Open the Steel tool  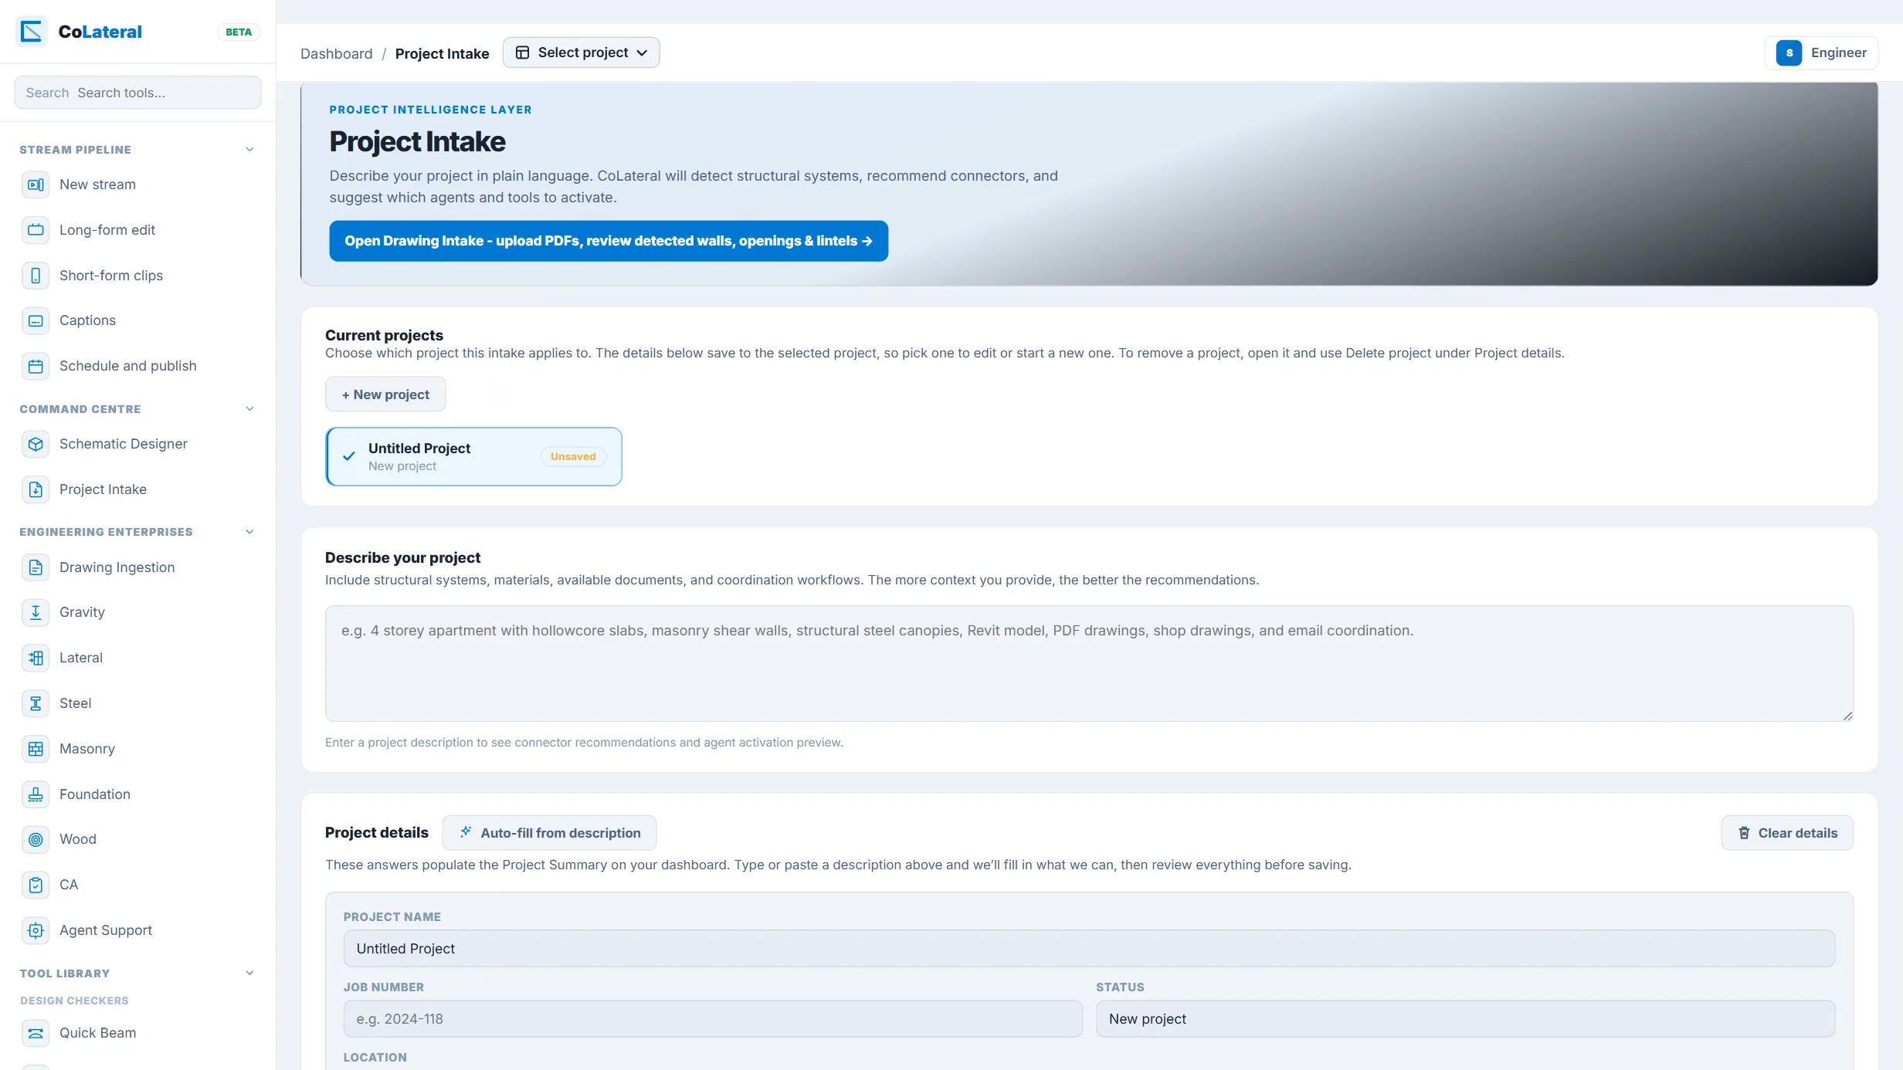point(75,703)
